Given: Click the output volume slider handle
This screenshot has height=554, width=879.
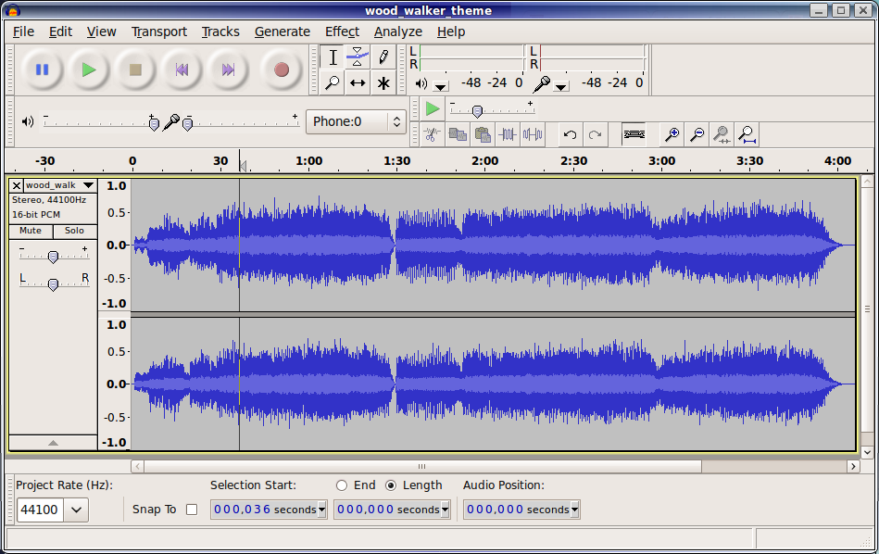Looking at the screenshot, I should [154, 123].
